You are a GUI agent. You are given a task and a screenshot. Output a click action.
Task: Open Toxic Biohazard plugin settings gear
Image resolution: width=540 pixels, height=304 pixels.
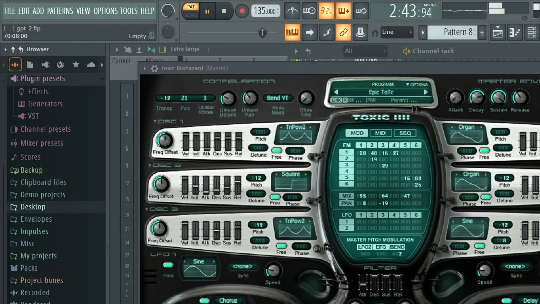pyautogui.click(x=154, y=68)
